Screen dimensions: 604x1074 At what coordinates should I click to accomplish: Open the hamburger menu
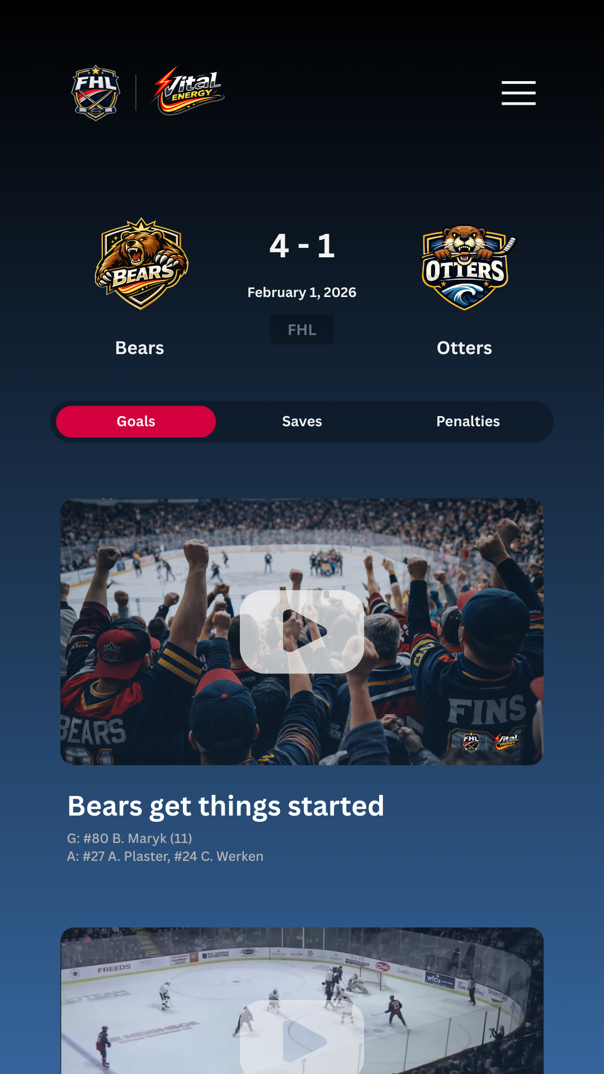tap(518, 93)
